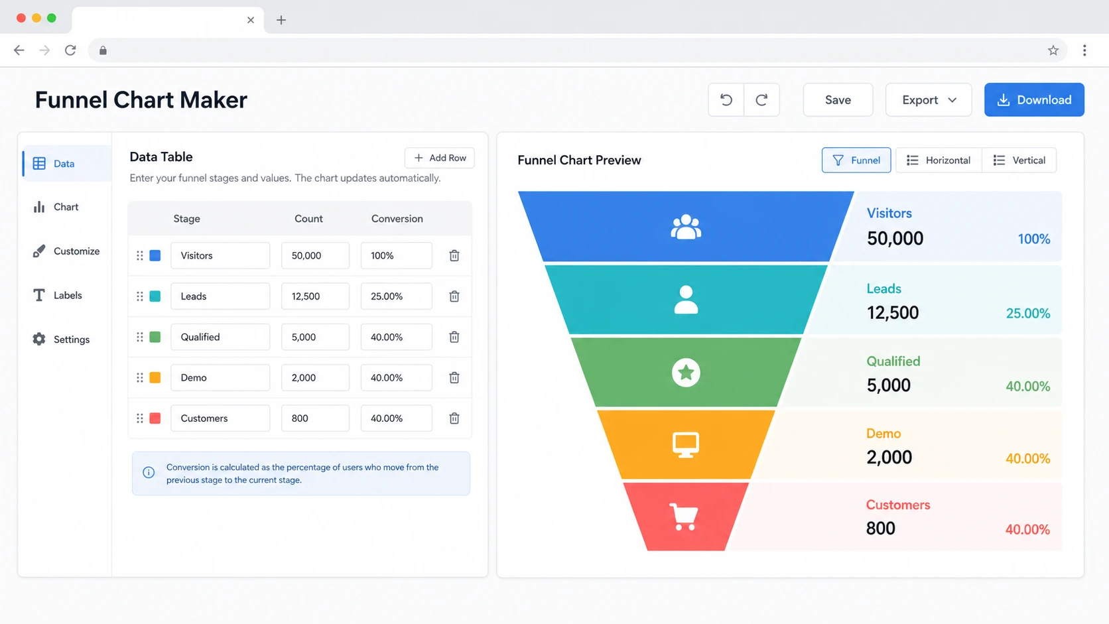The height and width of the screenshot is (624, 1109).
Task: Click the info icon in conversion note
Action: [x=149, y=473]
